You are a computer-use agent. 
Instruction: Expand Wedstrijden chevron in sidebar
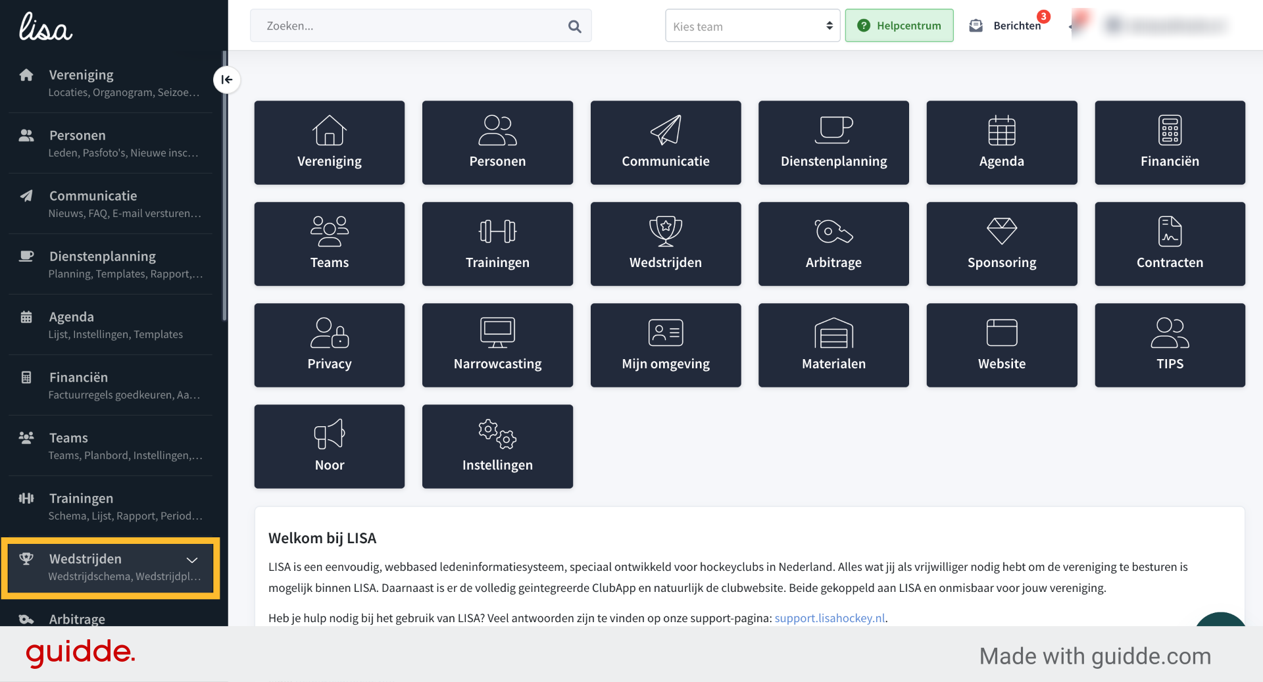pyautogui.click(x=192, y=560)
